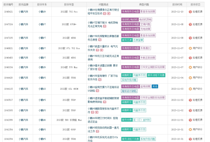210x142 pixels.
Task: Click 车身漏水 tag in row 1046821
Action: (x=145, y=48)
